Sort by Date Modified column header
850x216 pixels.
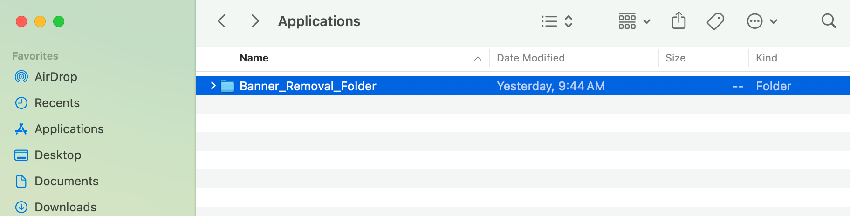point(530,58)
